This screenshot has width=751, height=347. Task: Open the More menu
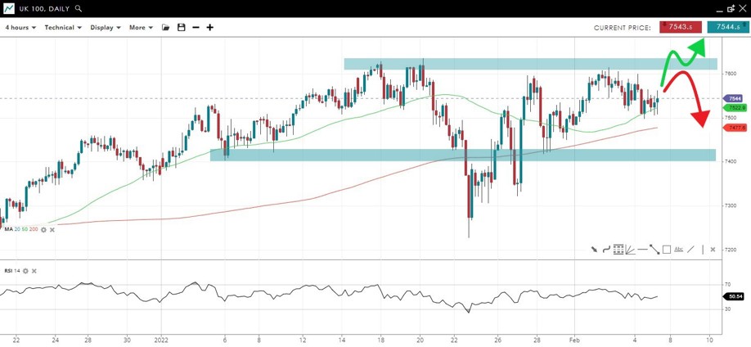tap(141, 28)
